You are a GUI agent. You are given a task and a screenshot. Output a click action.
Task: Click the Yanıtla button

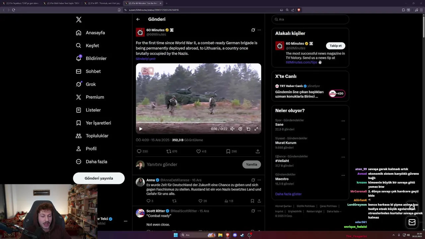pos(252,164)
